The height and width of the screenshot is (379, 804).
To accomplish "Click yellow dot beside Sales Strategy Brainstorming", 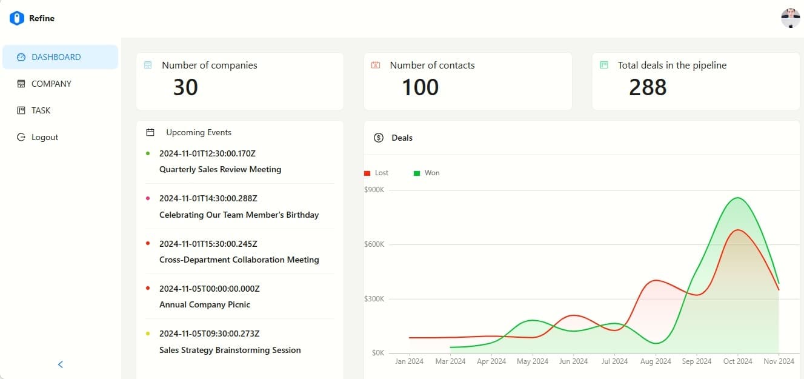I will 148,334.
